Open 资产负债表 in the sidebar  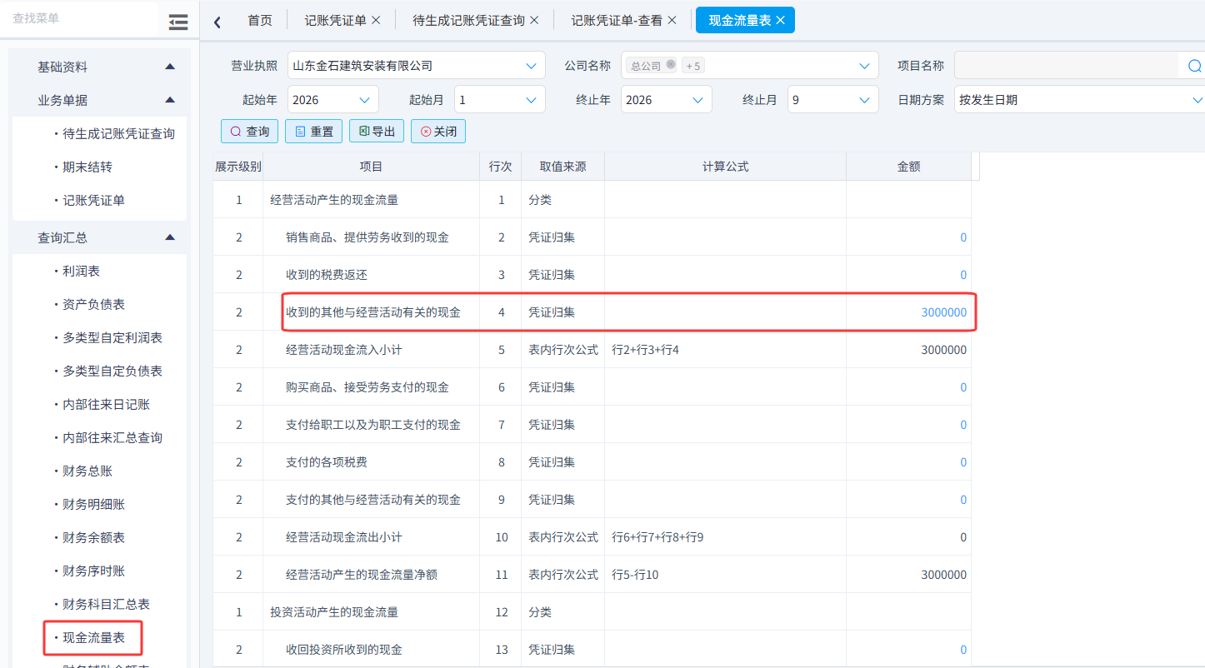(x=94, y=305)
